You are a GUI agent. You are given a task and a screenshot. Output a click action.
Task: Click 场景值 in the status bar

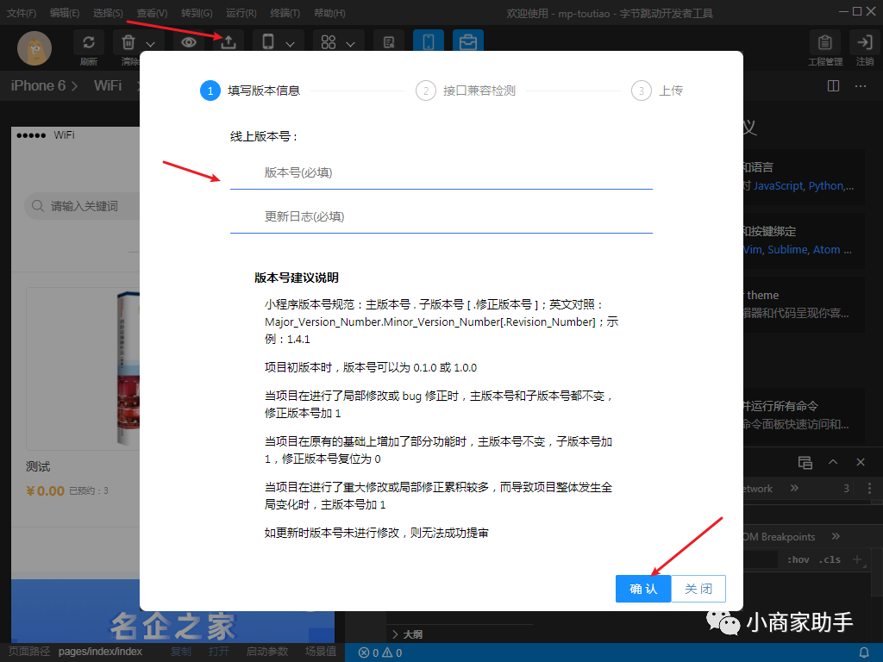coord(321,652)
